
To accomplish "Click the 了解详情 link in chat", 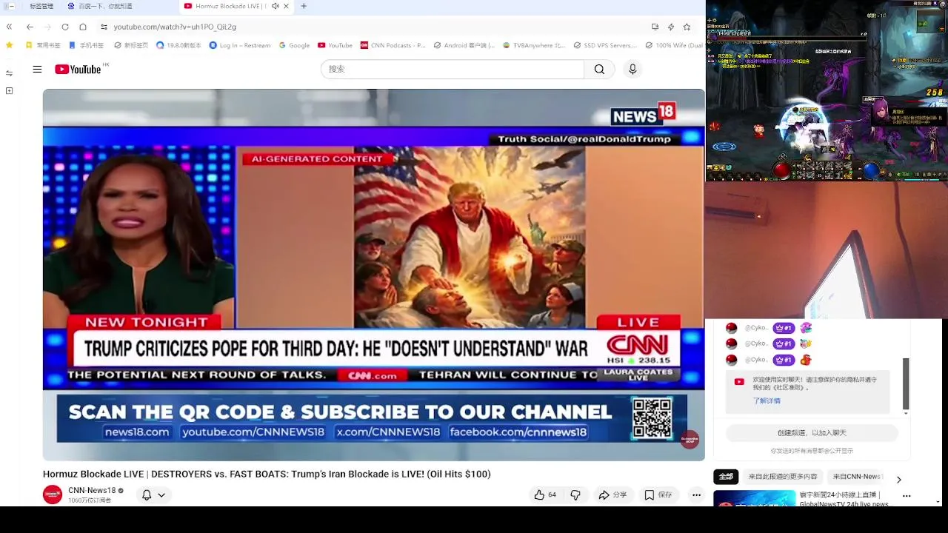I will tap(767, 400).
